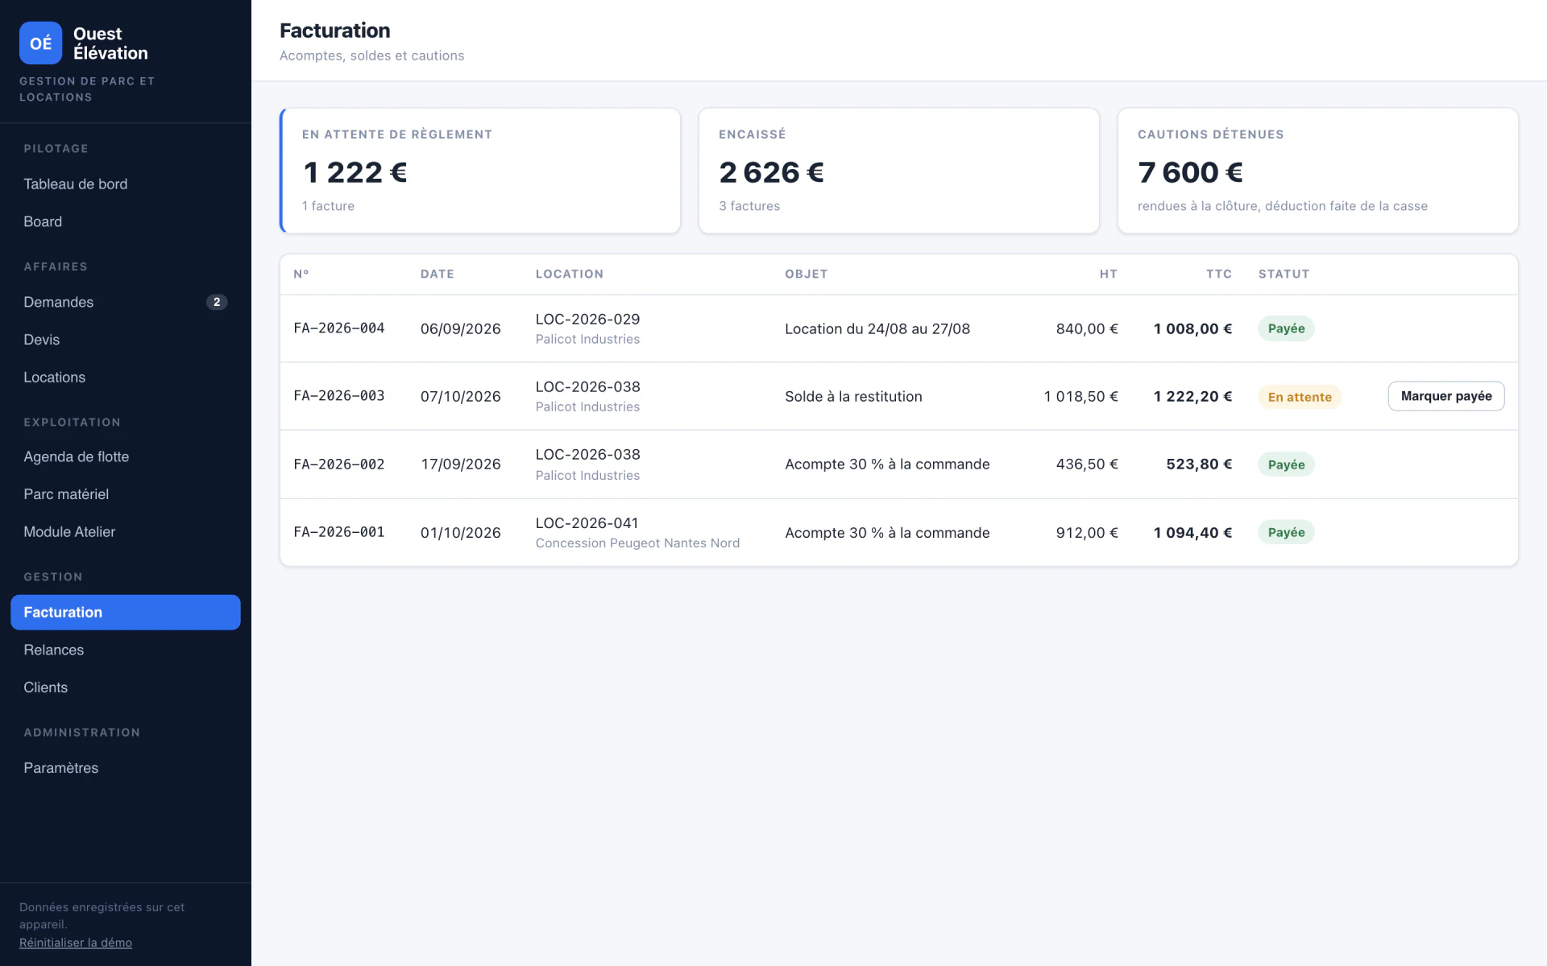1547x966 pixels.
Task: Click invoice number FA-2026-003
Action: pyautogui.click(x=338, y=396)
